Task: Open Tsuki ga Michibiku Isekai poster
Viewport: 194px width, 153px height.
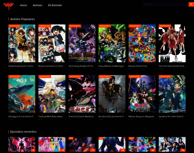Action: tap(52, 94)
